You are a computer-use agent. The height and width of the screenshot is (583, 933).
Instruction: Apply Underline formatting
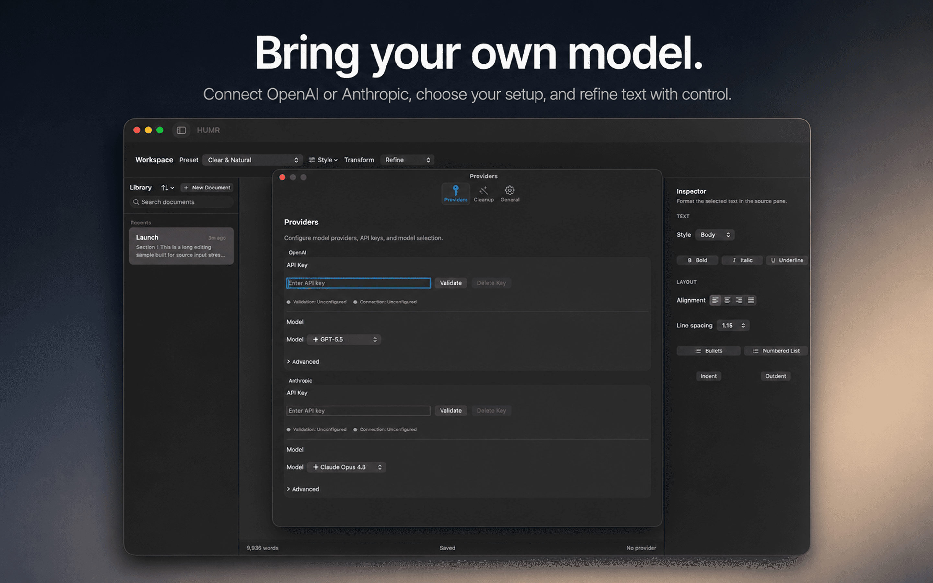pyautogui.click(x=787, y=261)
